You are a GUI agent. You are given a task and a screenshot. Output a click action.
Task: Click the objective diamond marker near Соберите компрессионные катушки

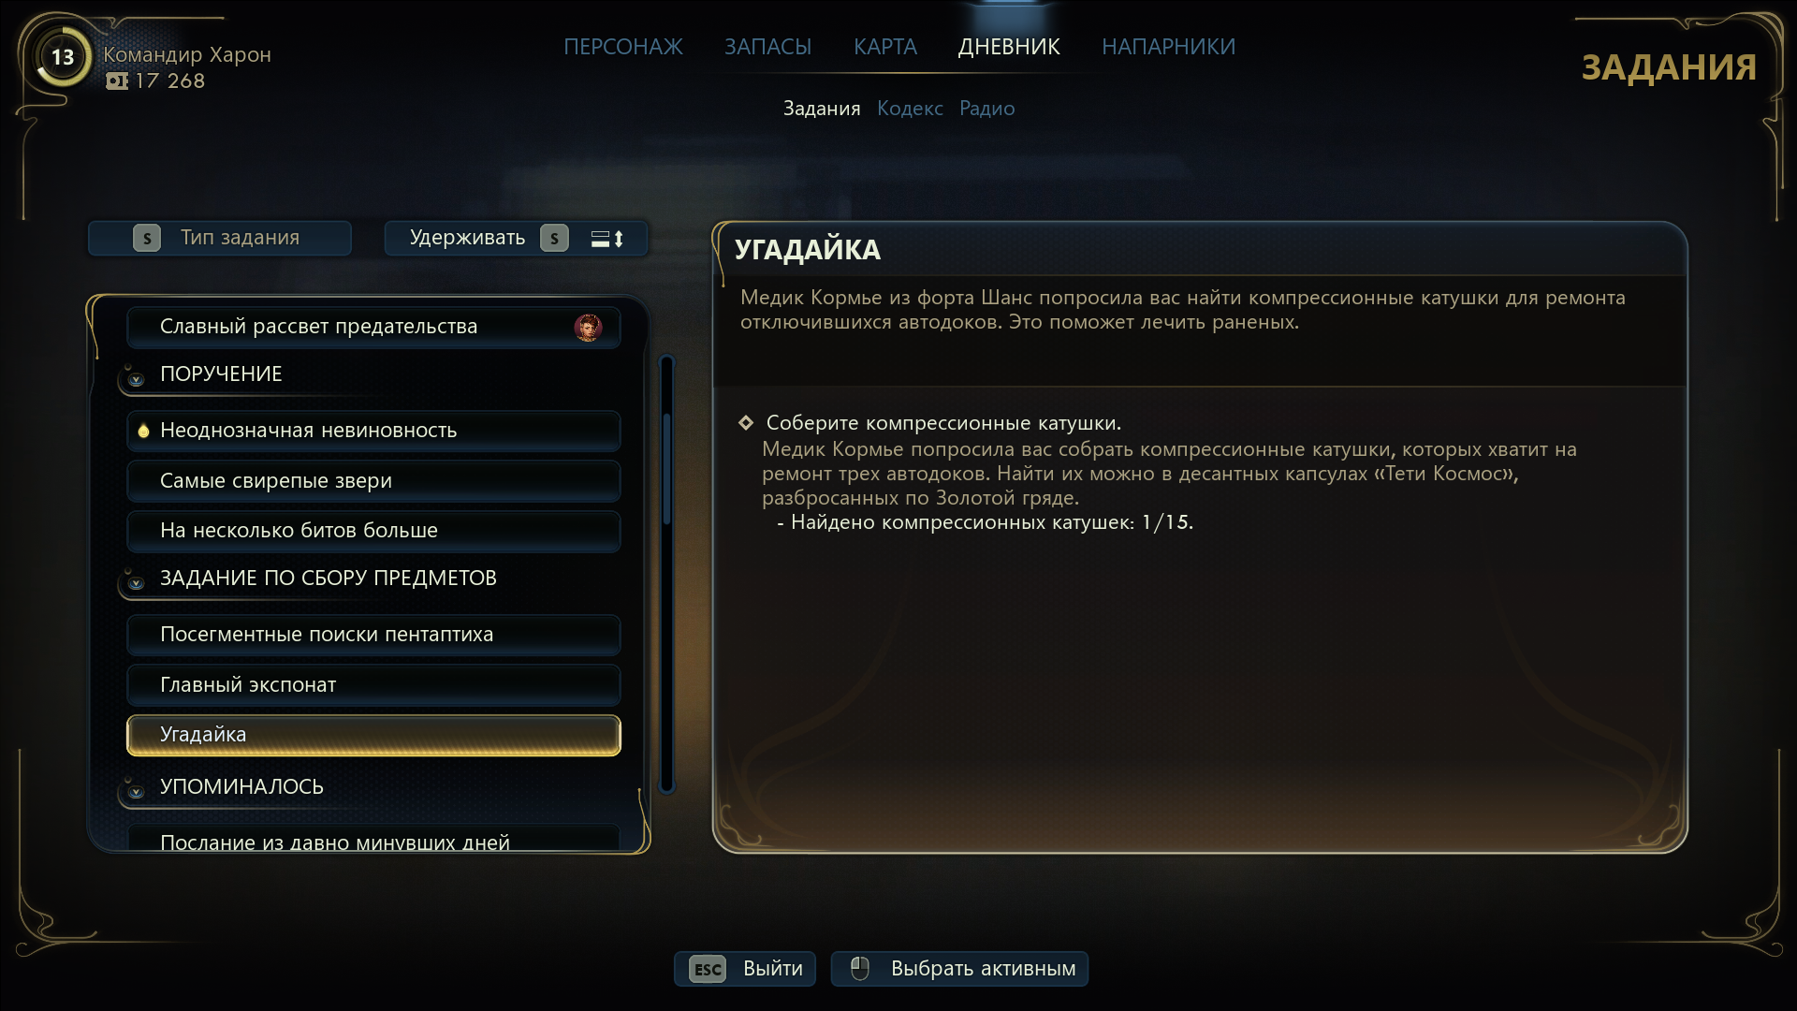(746, 423)
